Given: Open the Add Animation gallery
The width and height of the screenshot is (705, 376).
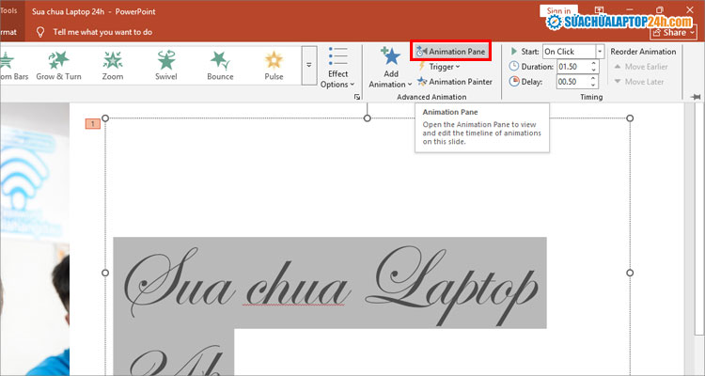Looking at the screenshot, I should click(x=391, y=67).
